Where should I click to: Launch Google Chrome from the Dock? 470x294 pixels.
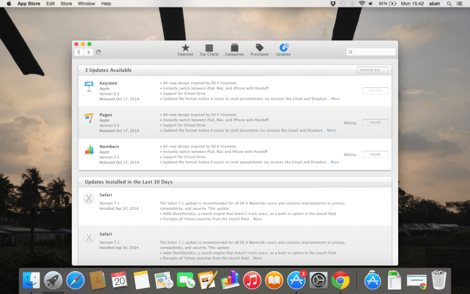[x=340, y=280]
